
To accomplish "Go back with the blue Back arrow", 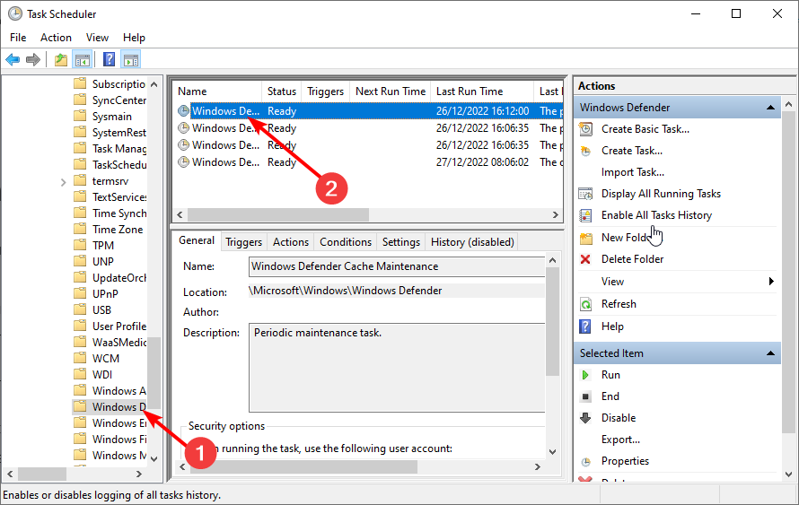I will pyautogui.click(x=13, y=60).
